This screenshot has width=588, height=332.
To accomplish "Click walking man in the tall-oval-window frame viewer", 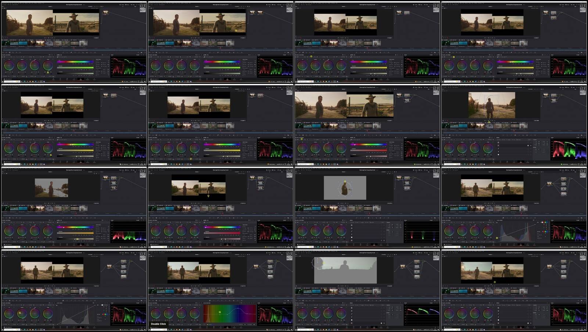I will coord(490,108).
